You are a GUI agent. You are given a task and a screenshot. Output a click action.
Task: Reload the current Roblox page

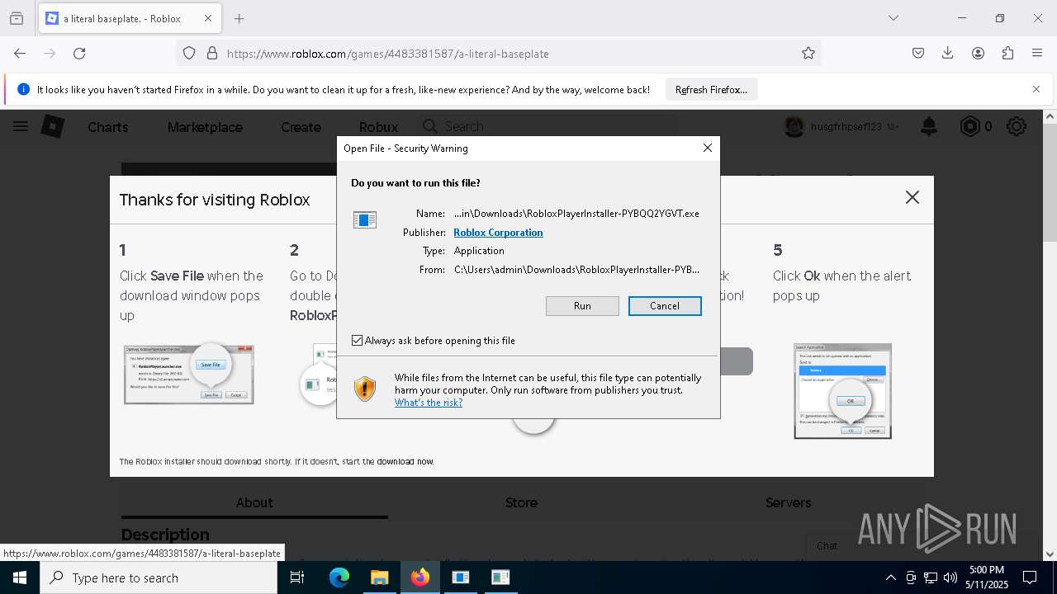coord(79,54)
